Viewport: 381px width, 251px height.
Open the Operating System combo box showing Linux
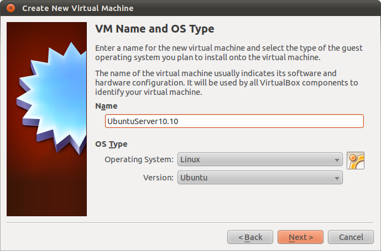pyautogui.click(x=259, y=160)
